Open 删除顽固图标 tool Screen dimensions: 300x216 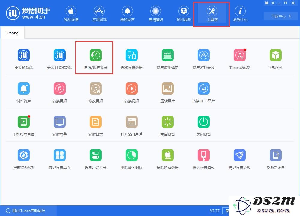(x=132, y=159)
